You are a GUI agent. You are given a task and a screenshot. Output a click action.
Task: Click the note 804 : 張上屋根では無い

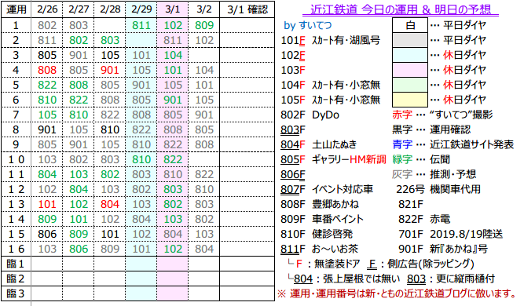click(343, 279)
